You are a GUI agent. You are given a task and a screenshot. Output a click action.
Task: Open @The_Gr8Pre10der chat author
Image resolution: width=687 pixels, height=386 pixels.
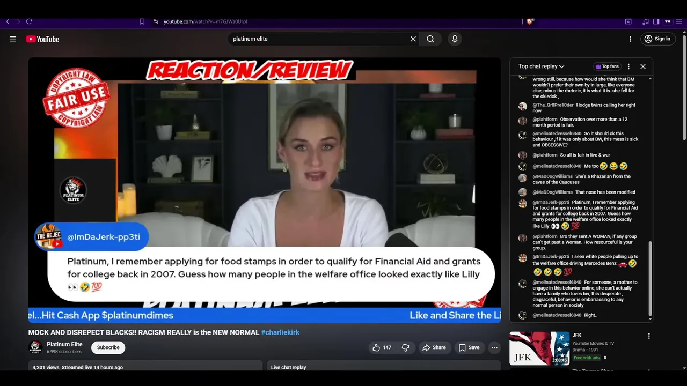coord(553,105)
